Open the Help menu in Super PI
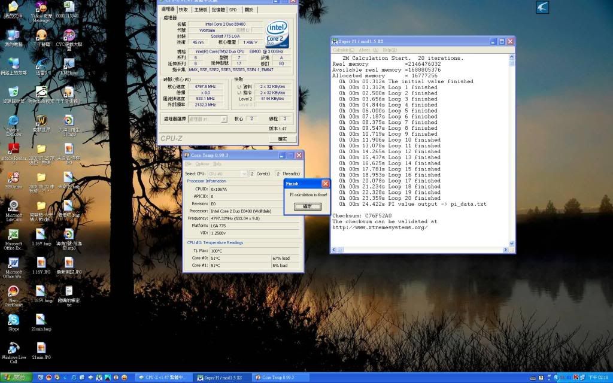The height and width of the screenshot is (383, 613). 389,50
